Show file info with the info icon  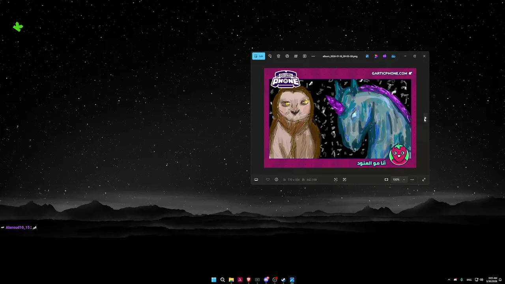coord(277,179)
